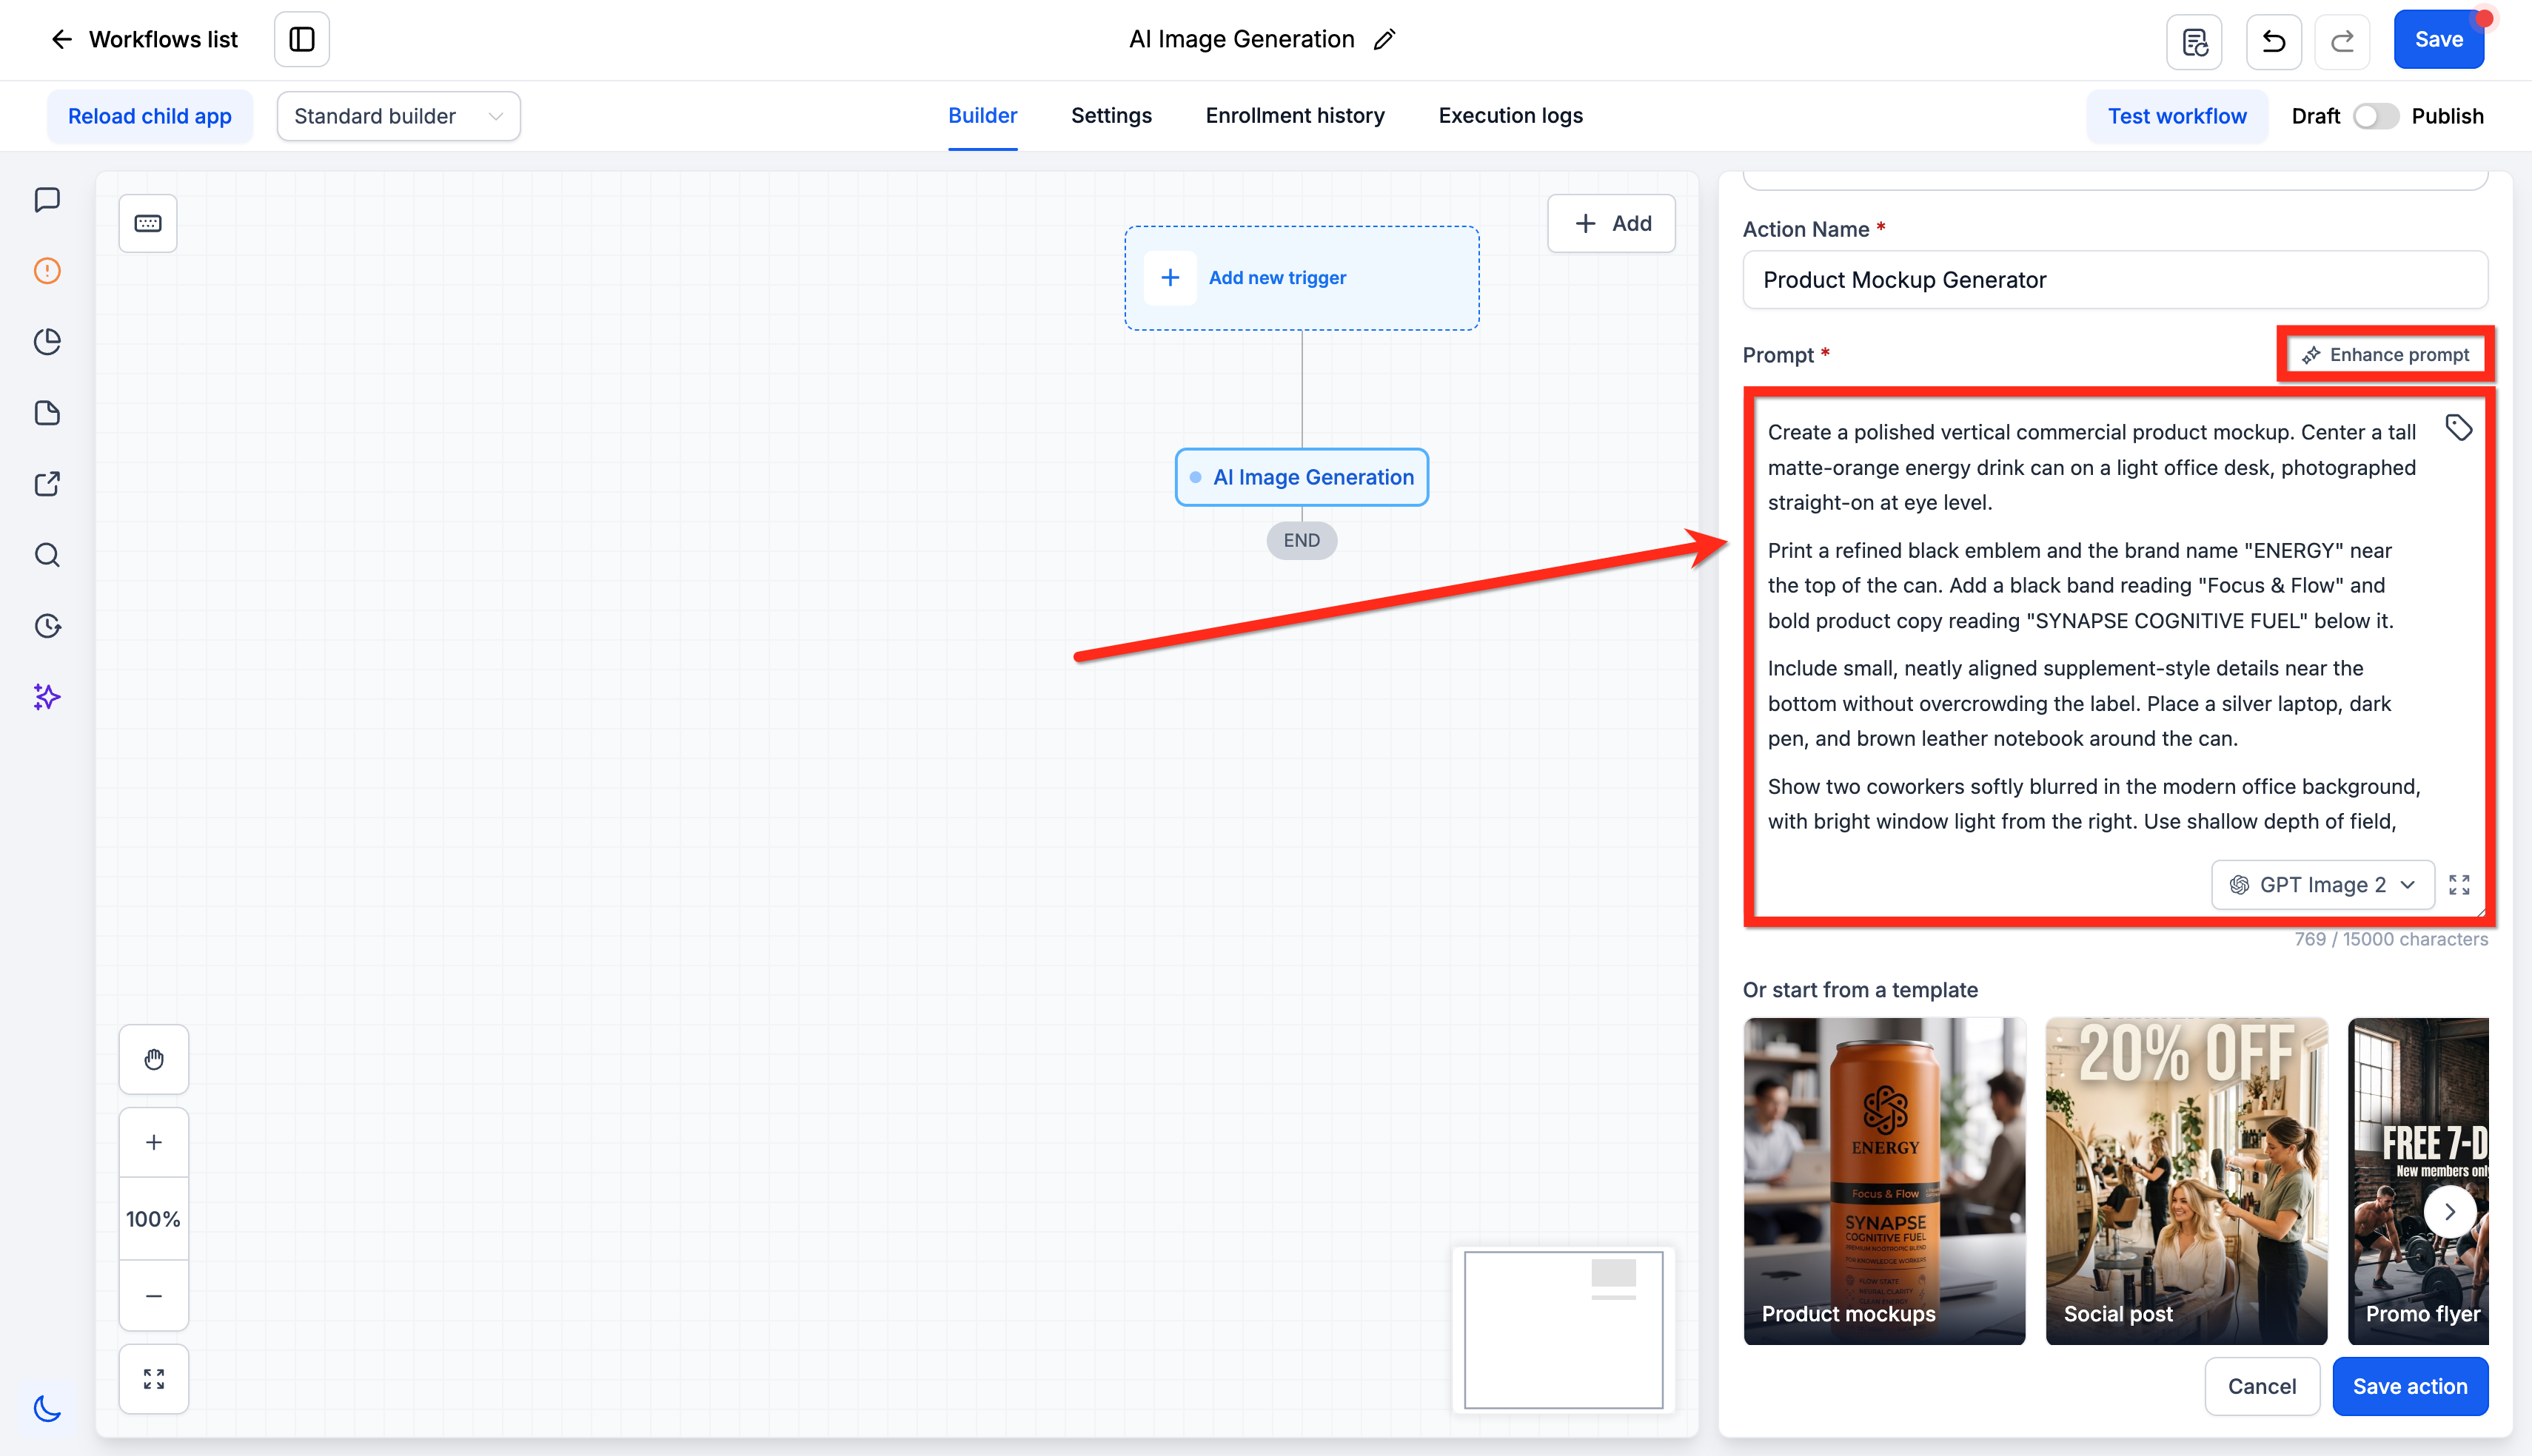Click the redo arrow icon
Viewport: 2532px width, 1456px height.
click(2342, 41)
